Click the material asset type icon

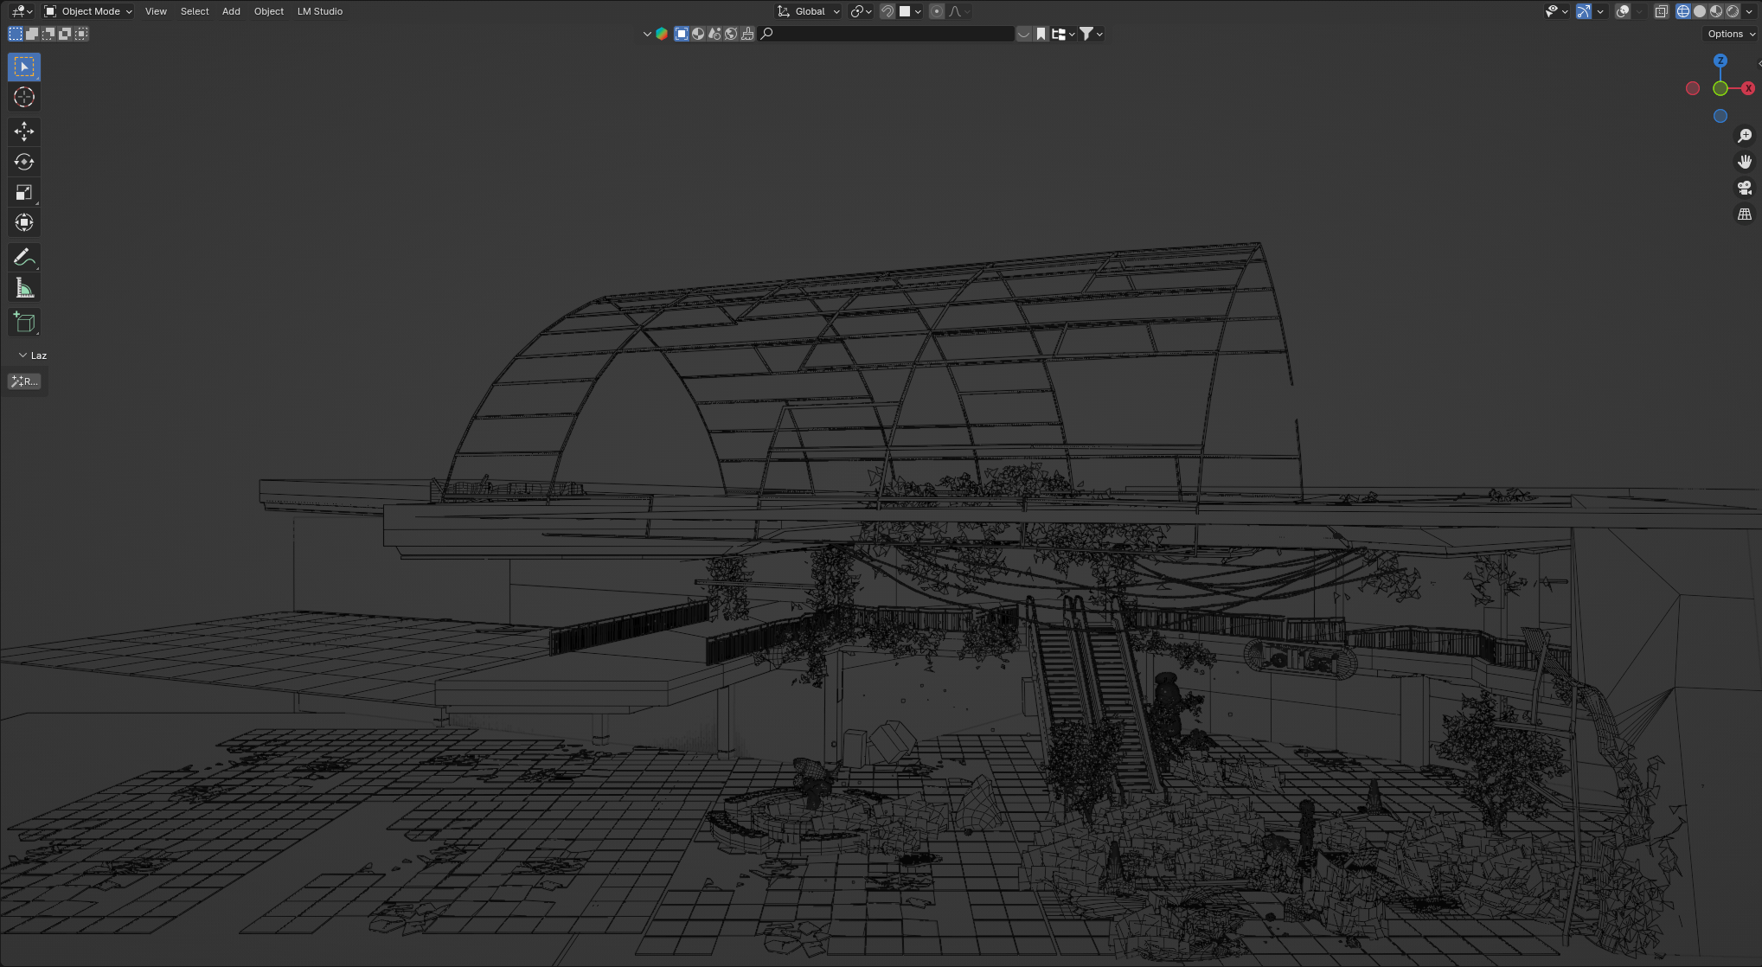click(x=698, y=34)
